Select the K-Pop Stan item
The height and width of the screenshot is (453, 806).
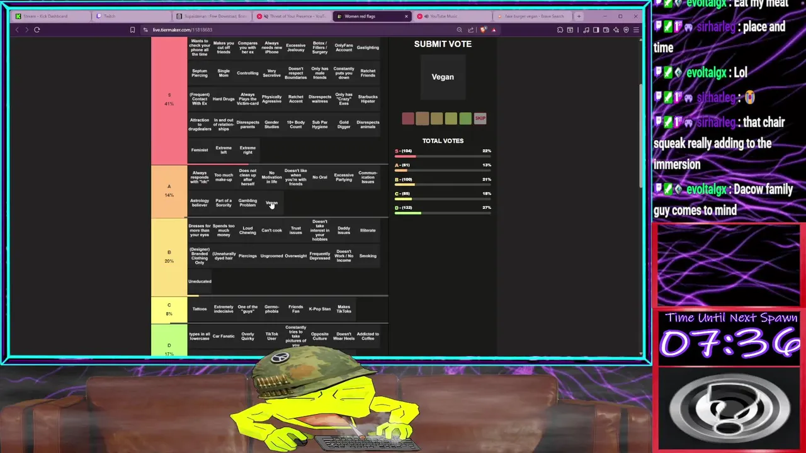coord(320,309)
